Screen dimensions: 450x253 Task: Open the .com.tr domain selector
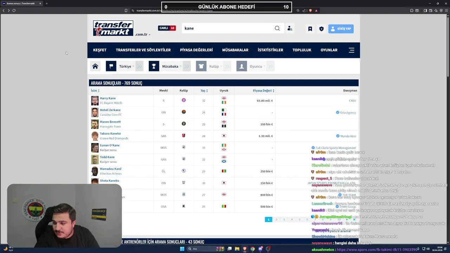(142, 34)
